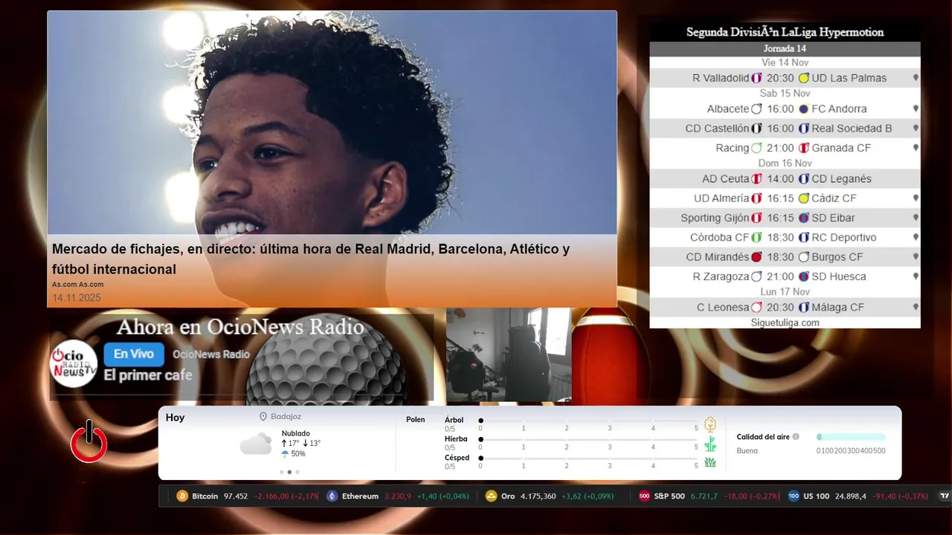Click the cloudy weather icon
Image resolution: width=952 pixels, height=535 pixels.
pos(256,444)
